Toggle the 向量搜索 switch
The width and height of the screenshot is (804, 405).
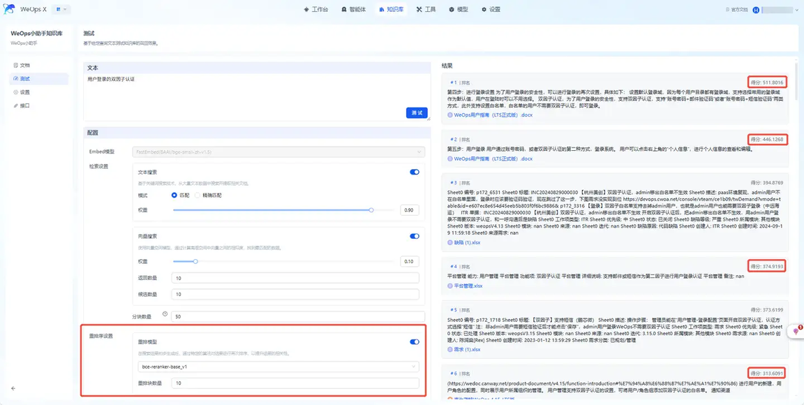coord(415,236)
